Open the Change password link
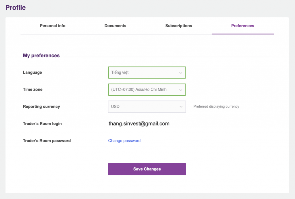295x199 pixels. [x=124, y=141]
